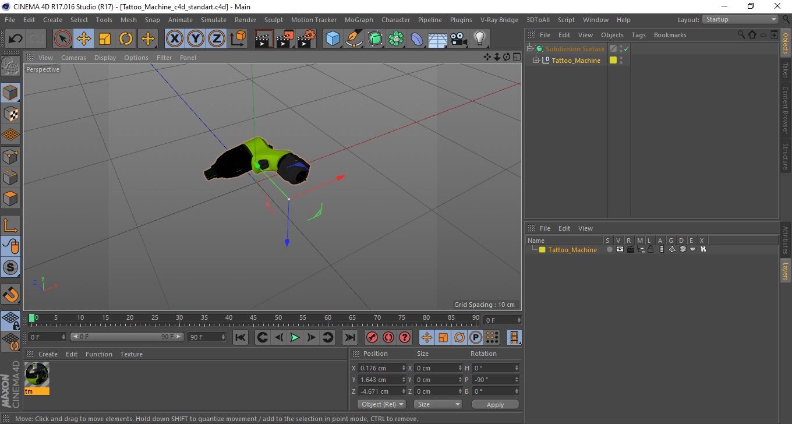Click the Make Editable icon

[10, 66]
